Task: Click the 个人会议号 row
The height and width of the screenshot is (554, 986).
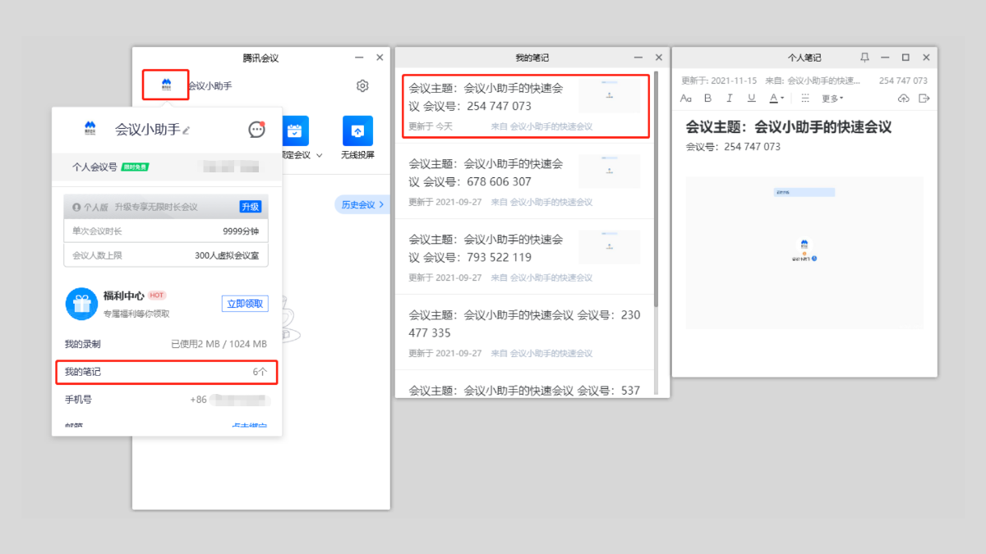Action: (166, 167)
